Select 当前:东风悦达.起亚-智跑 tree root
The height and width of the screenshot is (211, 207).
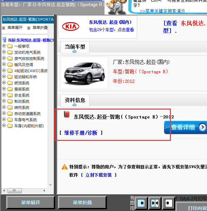(x=31, y=40)
